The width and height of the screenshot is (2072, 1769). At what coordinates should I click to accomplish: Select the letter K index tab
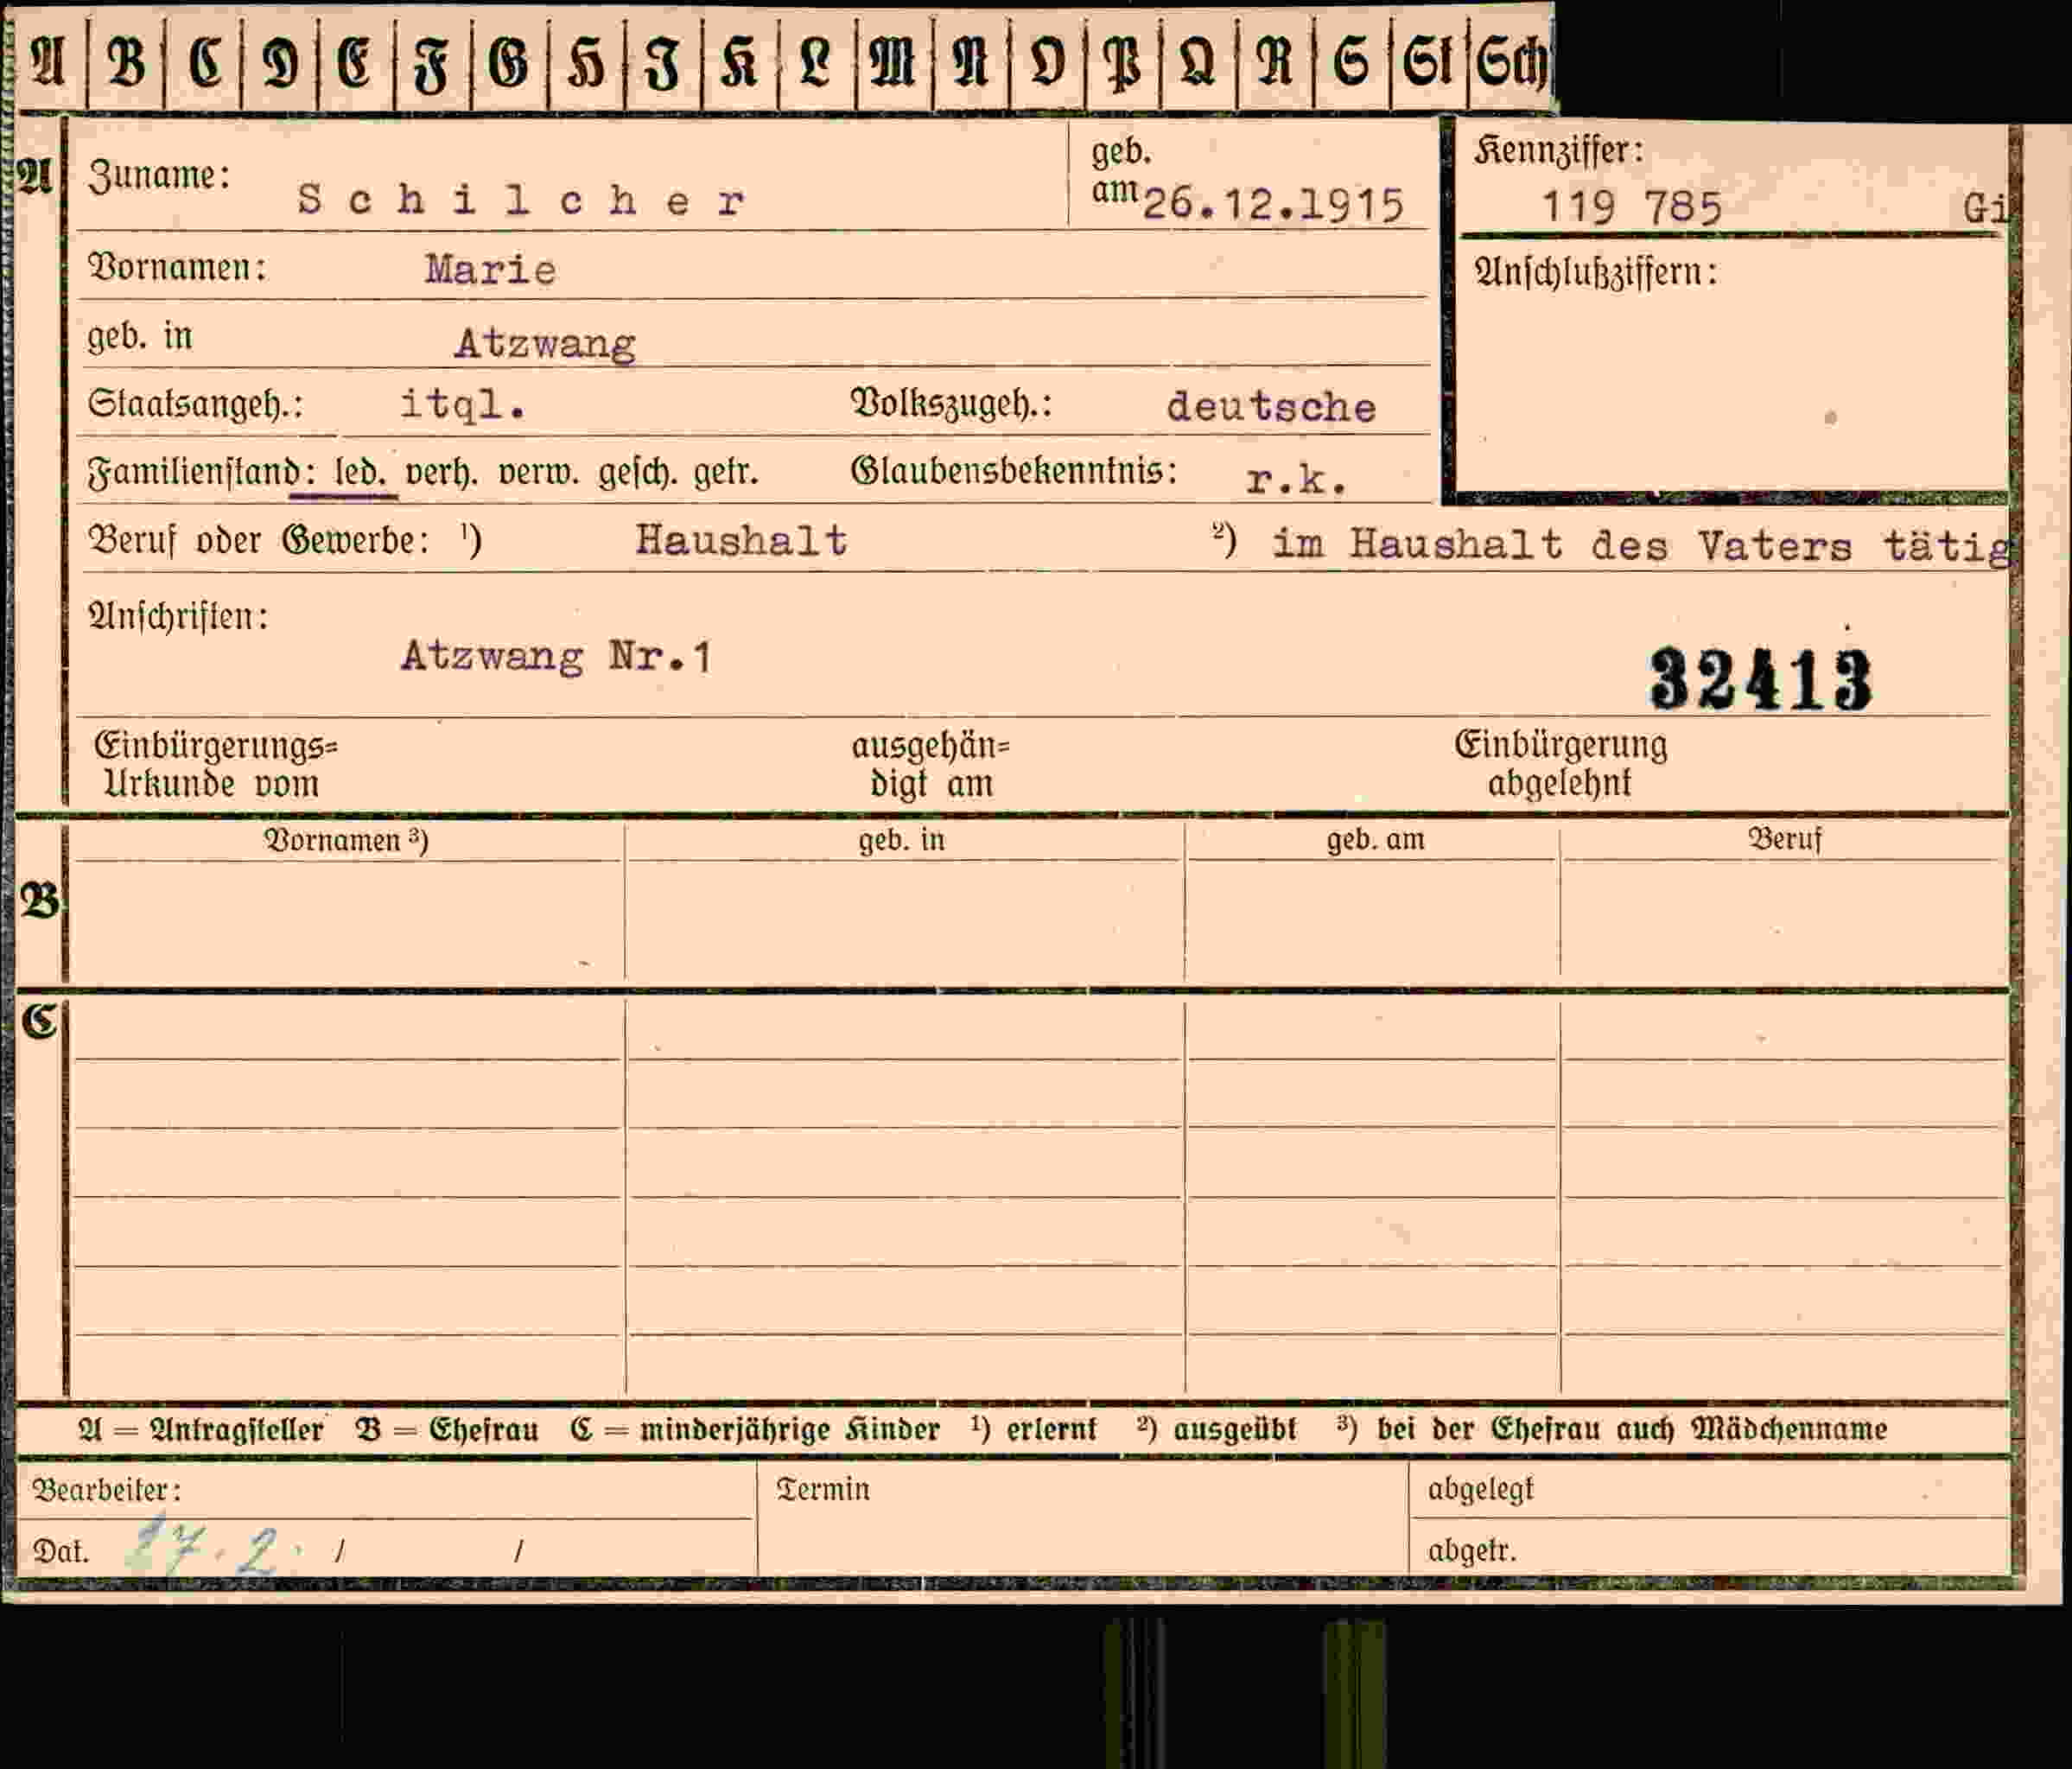point(741,62)
